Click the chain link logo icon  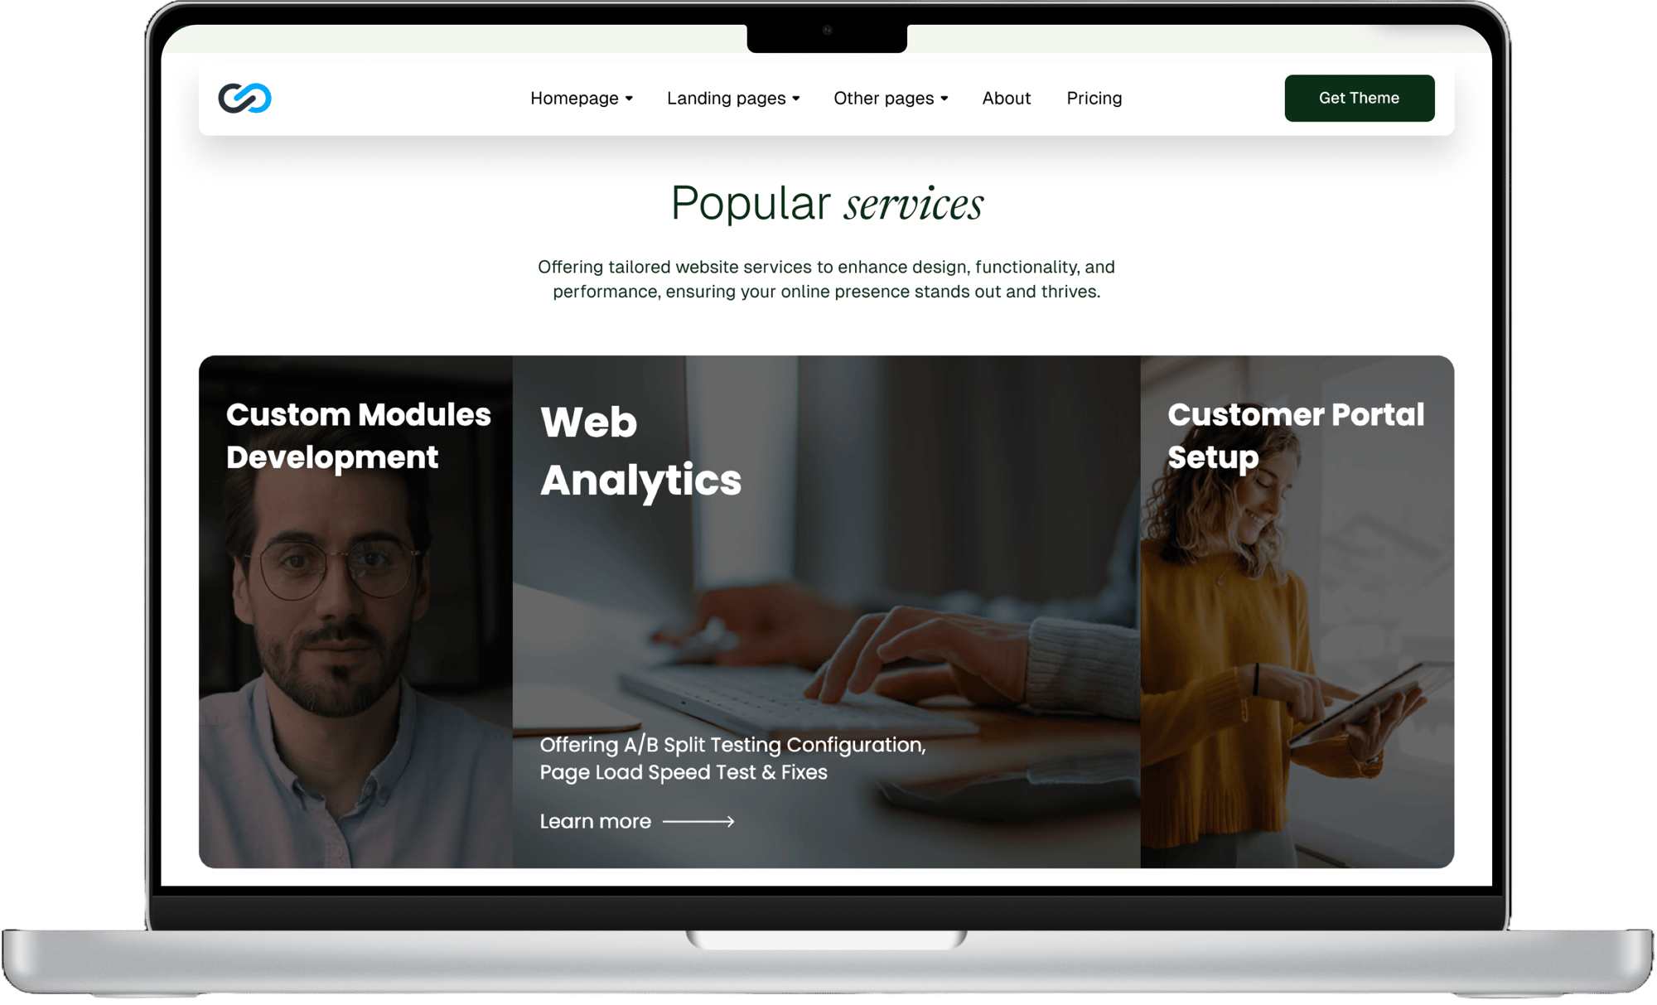pyautogui.click(x=245, y=99)
